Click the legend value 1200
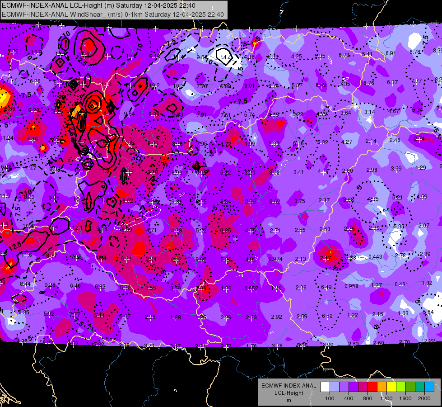The image size is (442, 407). 386,398
